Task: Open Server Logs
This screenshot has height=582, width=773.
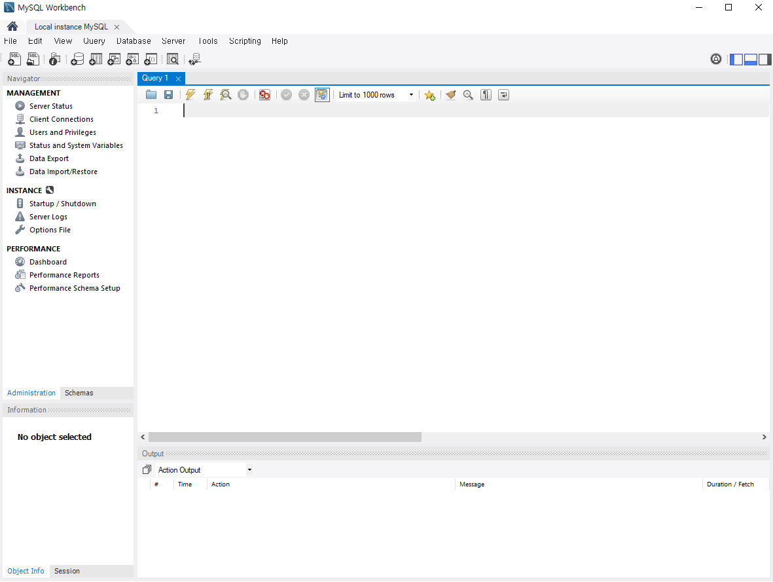Action: (x=48, y=217)
